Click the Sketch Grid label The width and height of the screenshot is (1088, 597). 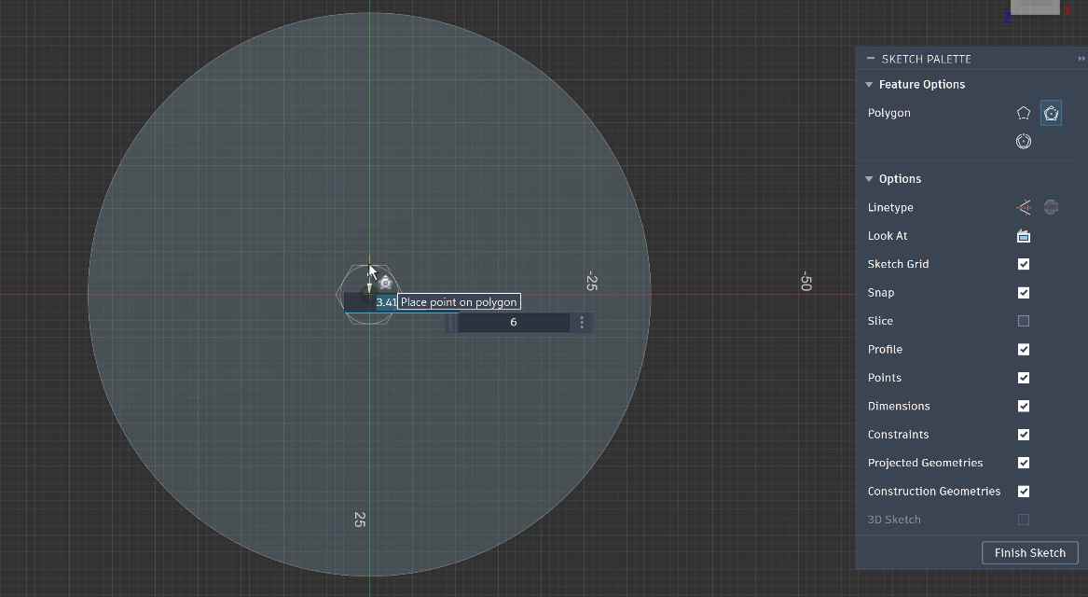898,264
